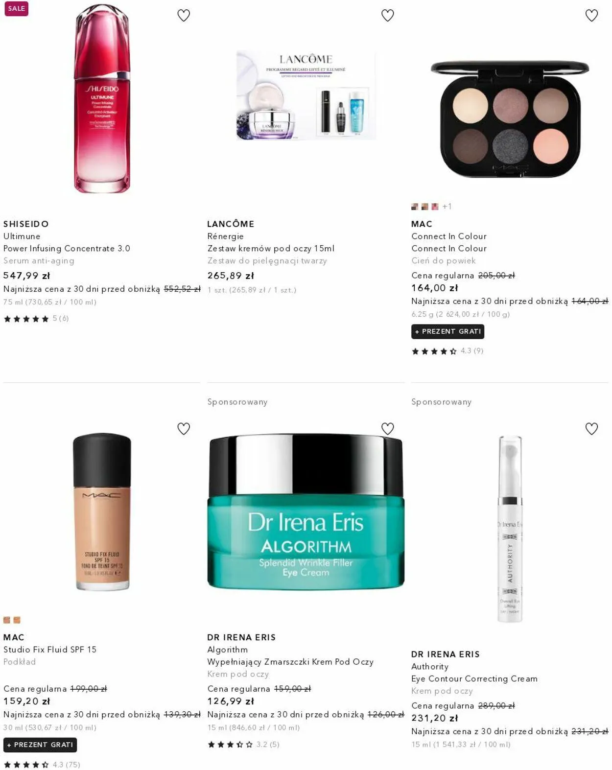Screen dimensions: 612x770
Task: Favorite the Lancôme Rénergie set with heart
Action: (388, 16)
